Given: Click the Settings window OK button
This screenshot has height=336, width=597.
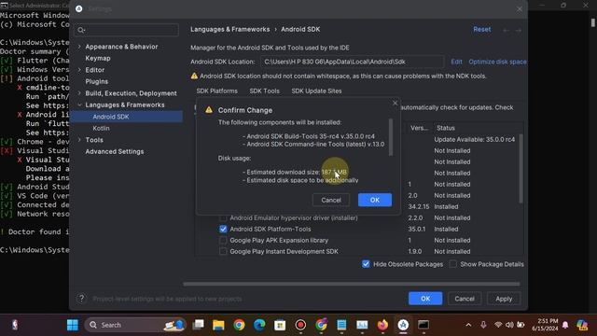Looking at the screenshot, I should [425, 299].
